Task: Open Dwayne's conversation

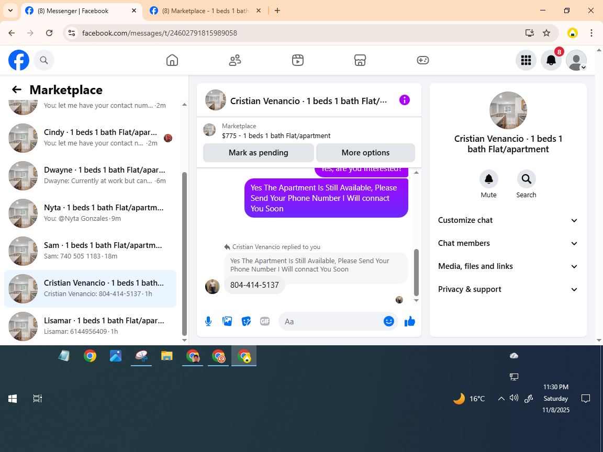Action: [91, 175]
